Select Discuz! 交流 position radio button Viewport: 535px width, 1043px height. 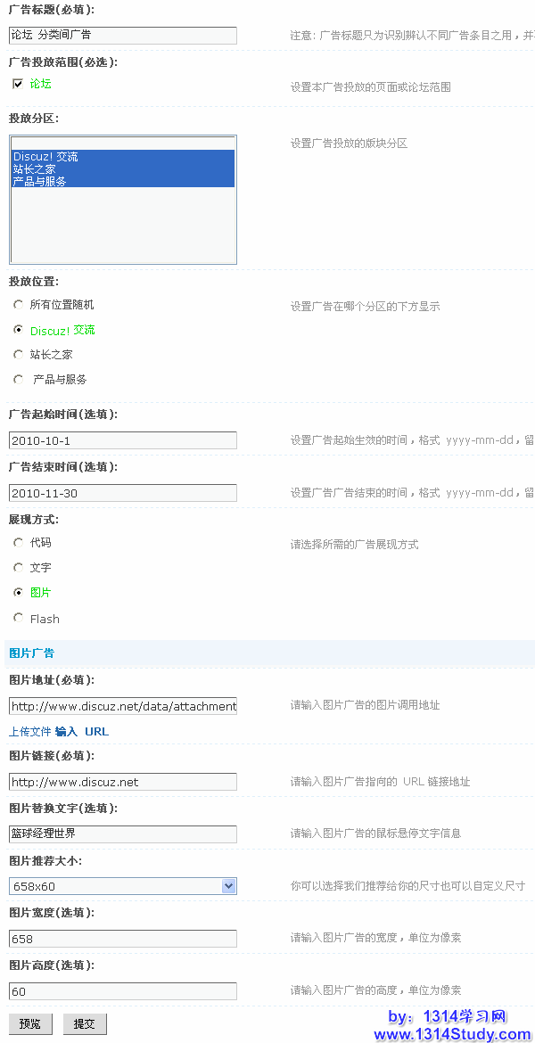18,330
